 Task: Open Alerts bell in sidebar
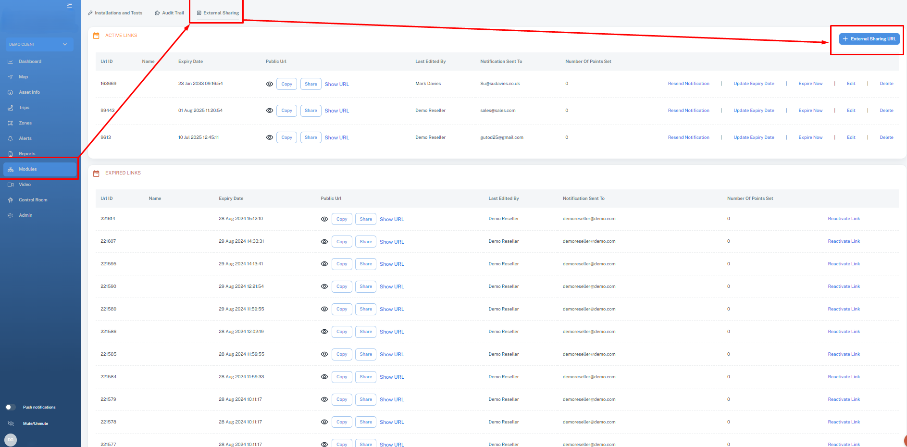11,138
